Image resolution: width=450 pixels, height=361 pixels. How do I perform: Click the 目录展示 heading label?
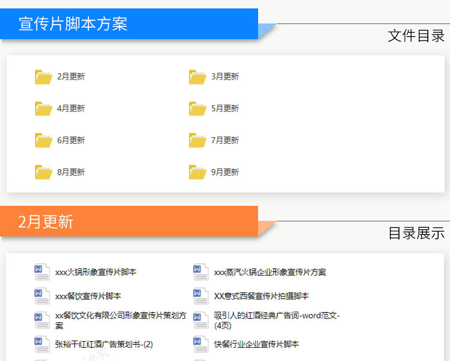click(x=416, y=233)
